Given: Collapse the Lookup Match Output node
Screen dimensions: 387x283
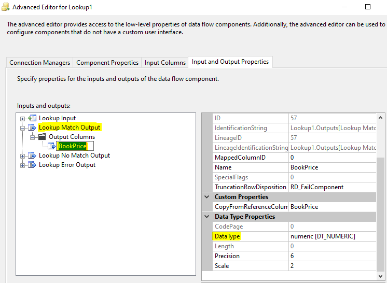Looking at the screenshot, I should click(x=22, y=128).
